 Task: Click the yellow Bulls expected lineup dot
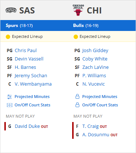[76, 37]
